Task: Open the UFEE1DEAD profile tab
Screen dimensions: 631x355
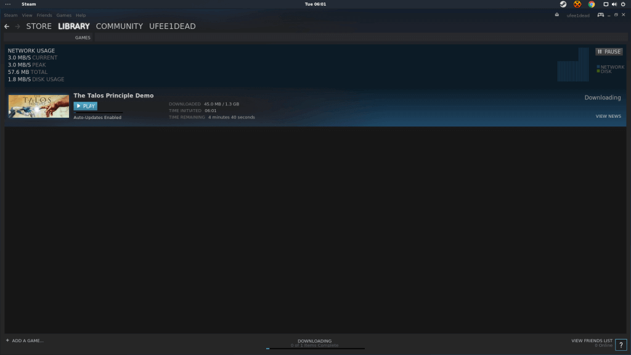Action: pos(173,26)
